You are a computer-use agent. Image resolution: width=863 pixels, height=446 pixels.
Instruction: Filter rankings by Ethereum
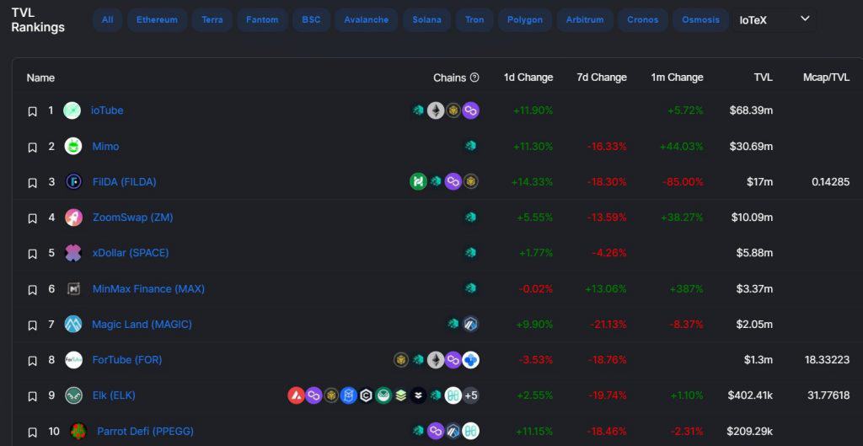(x=157, y=20)
